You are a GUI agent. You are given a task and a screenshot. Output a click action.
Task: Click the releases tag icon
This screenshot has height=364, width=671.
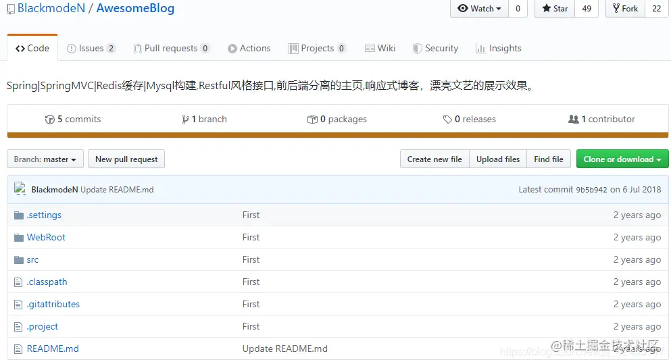447,120
